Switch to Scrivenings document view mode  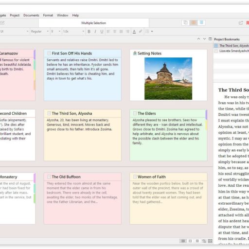point(186,22)
